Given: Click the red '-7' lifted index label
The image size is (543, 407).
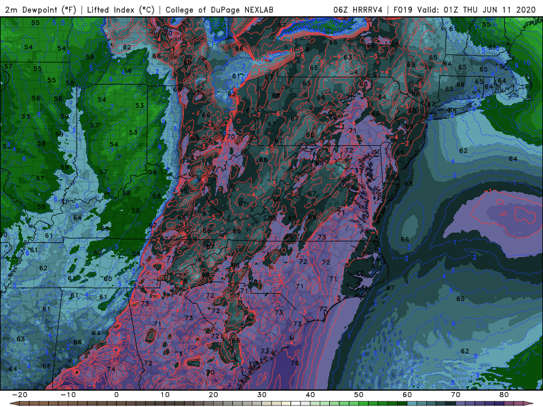Looking at the screenshot, I should pos(257,115).
